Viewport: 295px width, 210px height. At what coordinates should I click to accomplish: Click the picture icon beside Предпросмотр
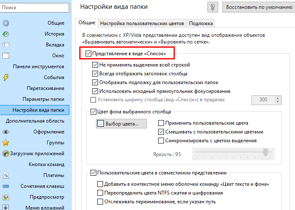coord(6,197)
